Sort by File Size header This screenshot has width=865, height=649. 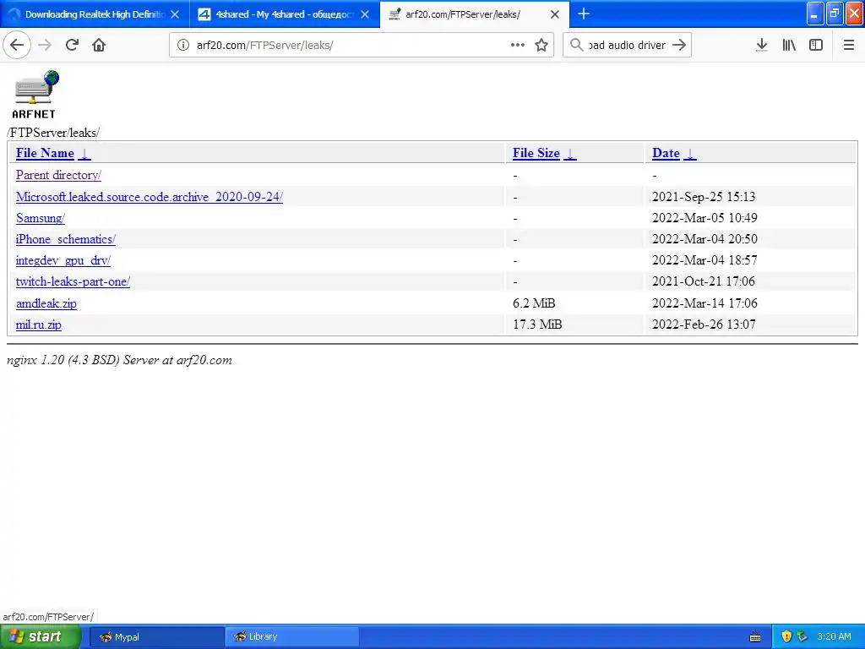[x=536, y=153]
